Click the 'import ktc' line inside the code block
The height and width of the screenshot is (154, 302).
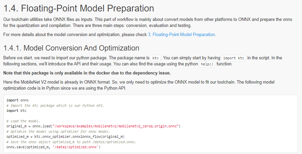tap(17, 111)
